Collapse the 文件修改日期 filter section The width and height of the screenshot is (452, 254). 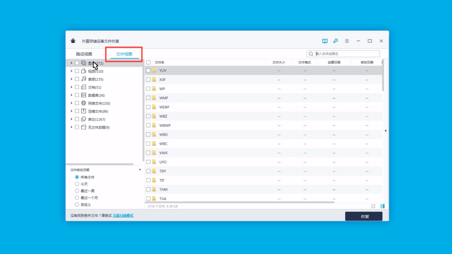click(x=140, y=170)
